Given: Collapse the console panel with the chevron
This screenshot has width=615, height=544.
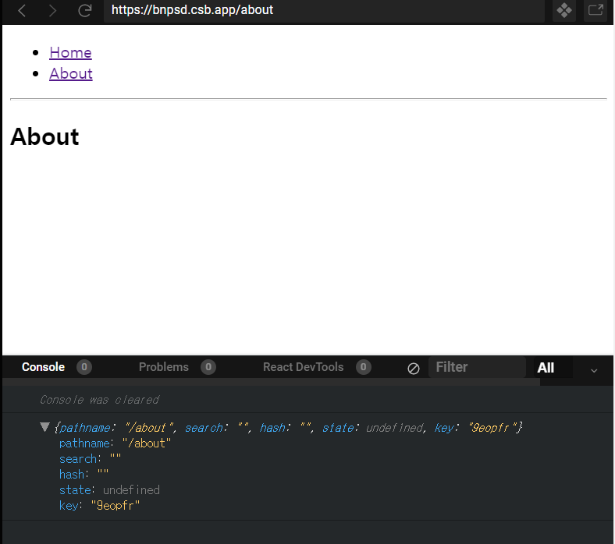Looking at the screenshot, I should coord(594,370).
